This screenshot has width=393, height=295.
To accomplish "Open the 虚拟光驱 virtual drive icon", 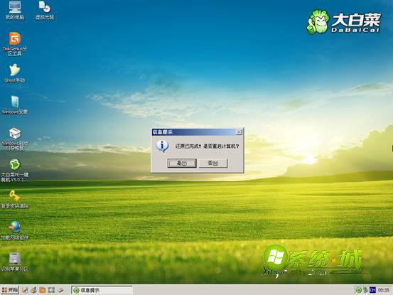I will pyautogui.click(x=45, y=10).
